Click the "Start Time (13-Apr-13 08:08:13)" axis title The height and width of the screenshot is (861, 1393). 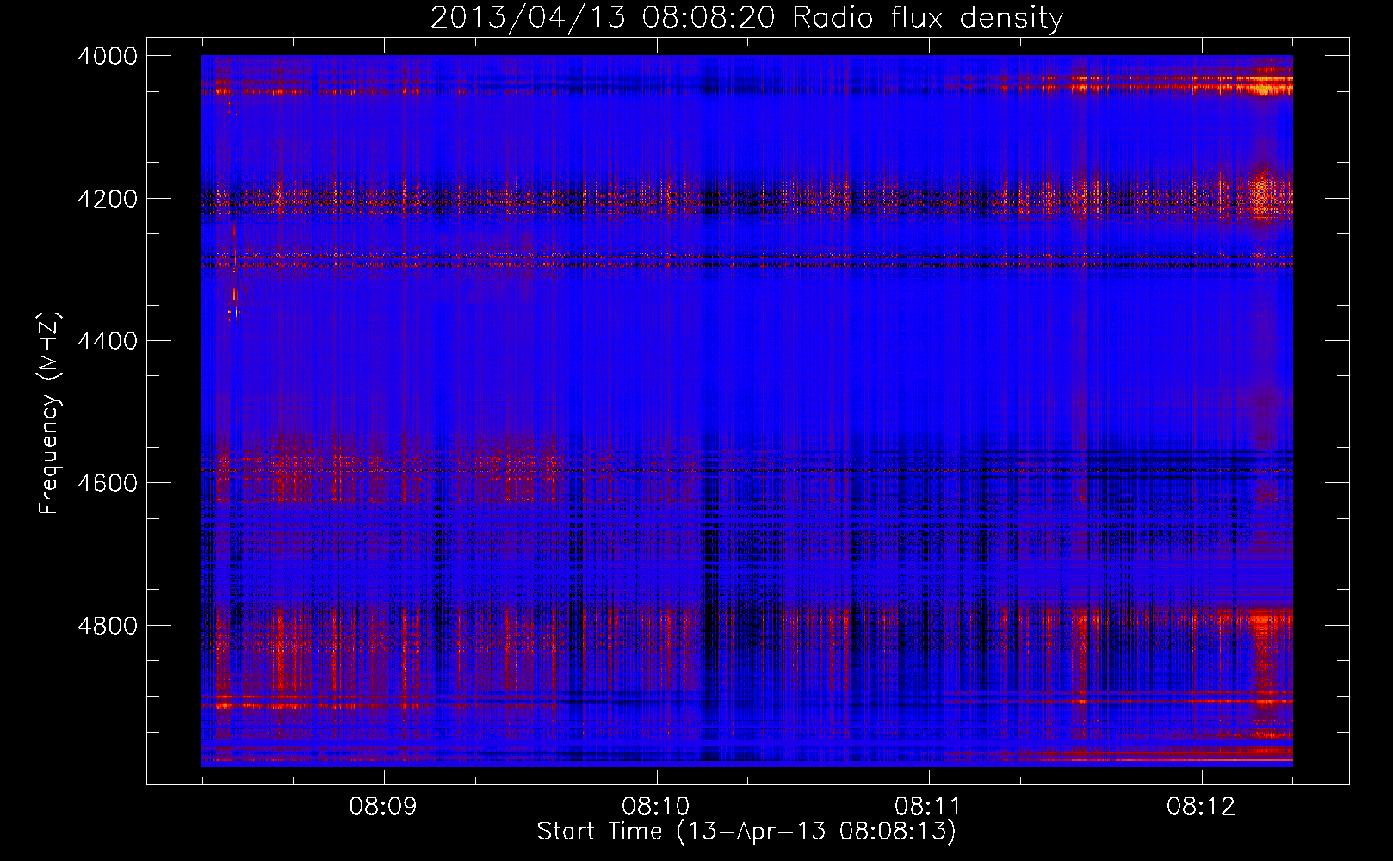[746, 832]
